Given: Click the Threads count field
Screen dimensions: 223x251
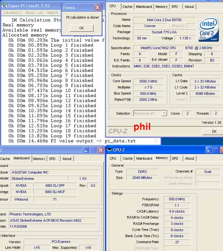Looking at the screenshot, I should (x=216, y=113).
